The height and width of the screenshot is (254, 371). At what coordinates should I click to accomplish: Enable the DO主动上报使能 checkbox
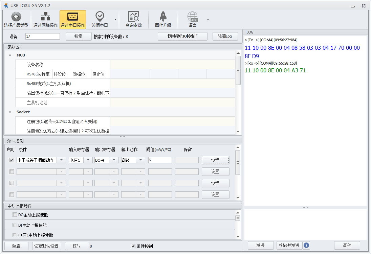point(15,214)
